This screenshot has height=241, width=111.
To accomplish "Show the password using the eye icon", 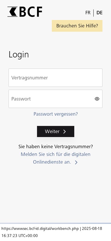I will pos(97,99).
